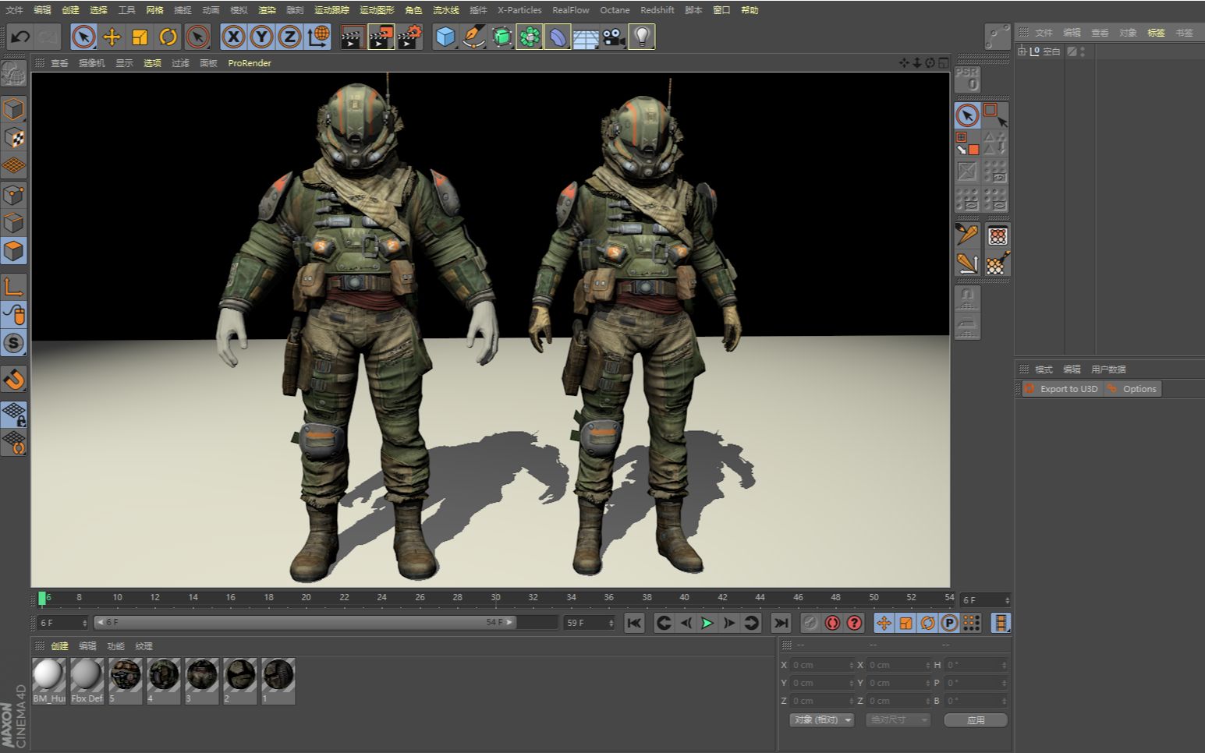Open the 标签 menu in object manager

pyautogui.click(x=1156, y=33)
